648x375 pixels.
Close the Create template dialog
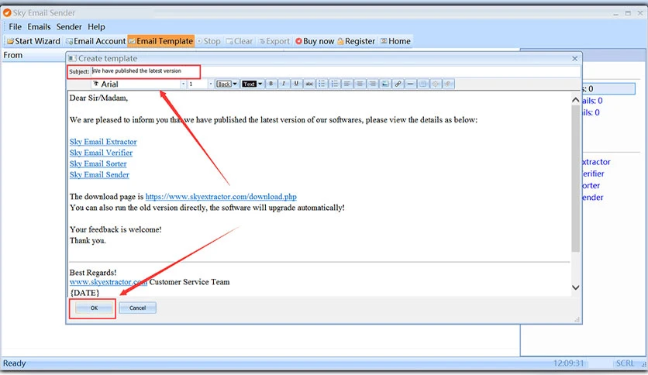(575, 59)
